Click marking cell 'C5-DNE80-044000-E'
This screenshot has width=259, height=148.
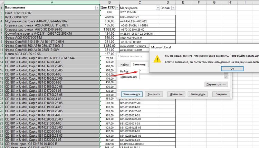tap(140, 144)
